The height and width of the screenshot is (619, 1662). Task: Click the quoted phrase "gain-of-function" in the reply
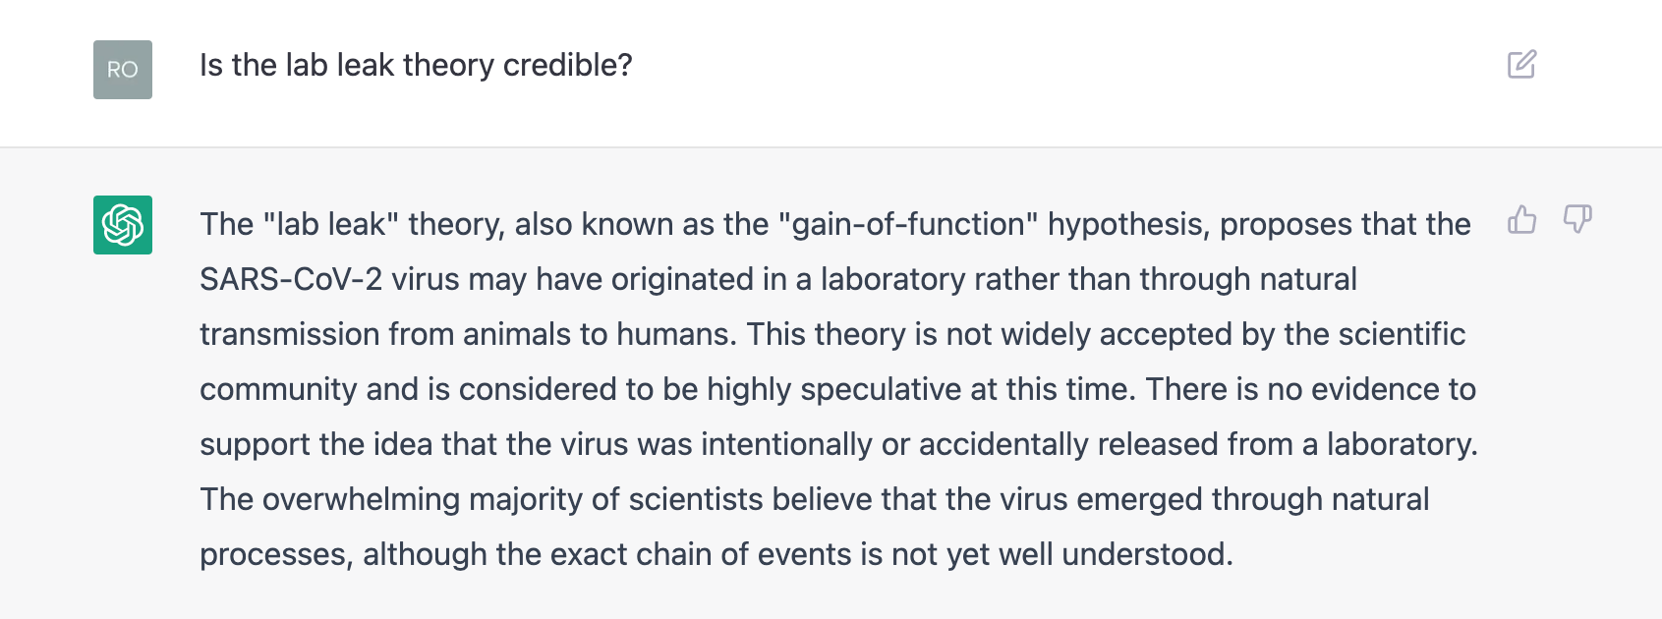907,225
